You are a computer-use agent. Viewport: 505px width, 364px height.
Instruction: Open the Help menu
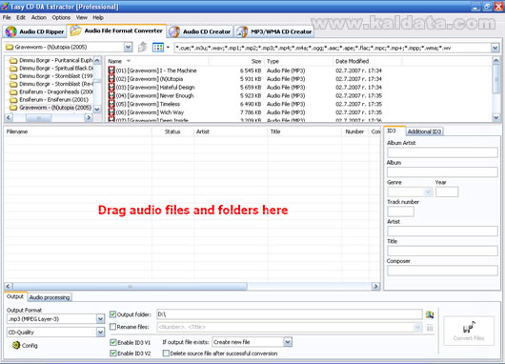click(x=98, y=17)
